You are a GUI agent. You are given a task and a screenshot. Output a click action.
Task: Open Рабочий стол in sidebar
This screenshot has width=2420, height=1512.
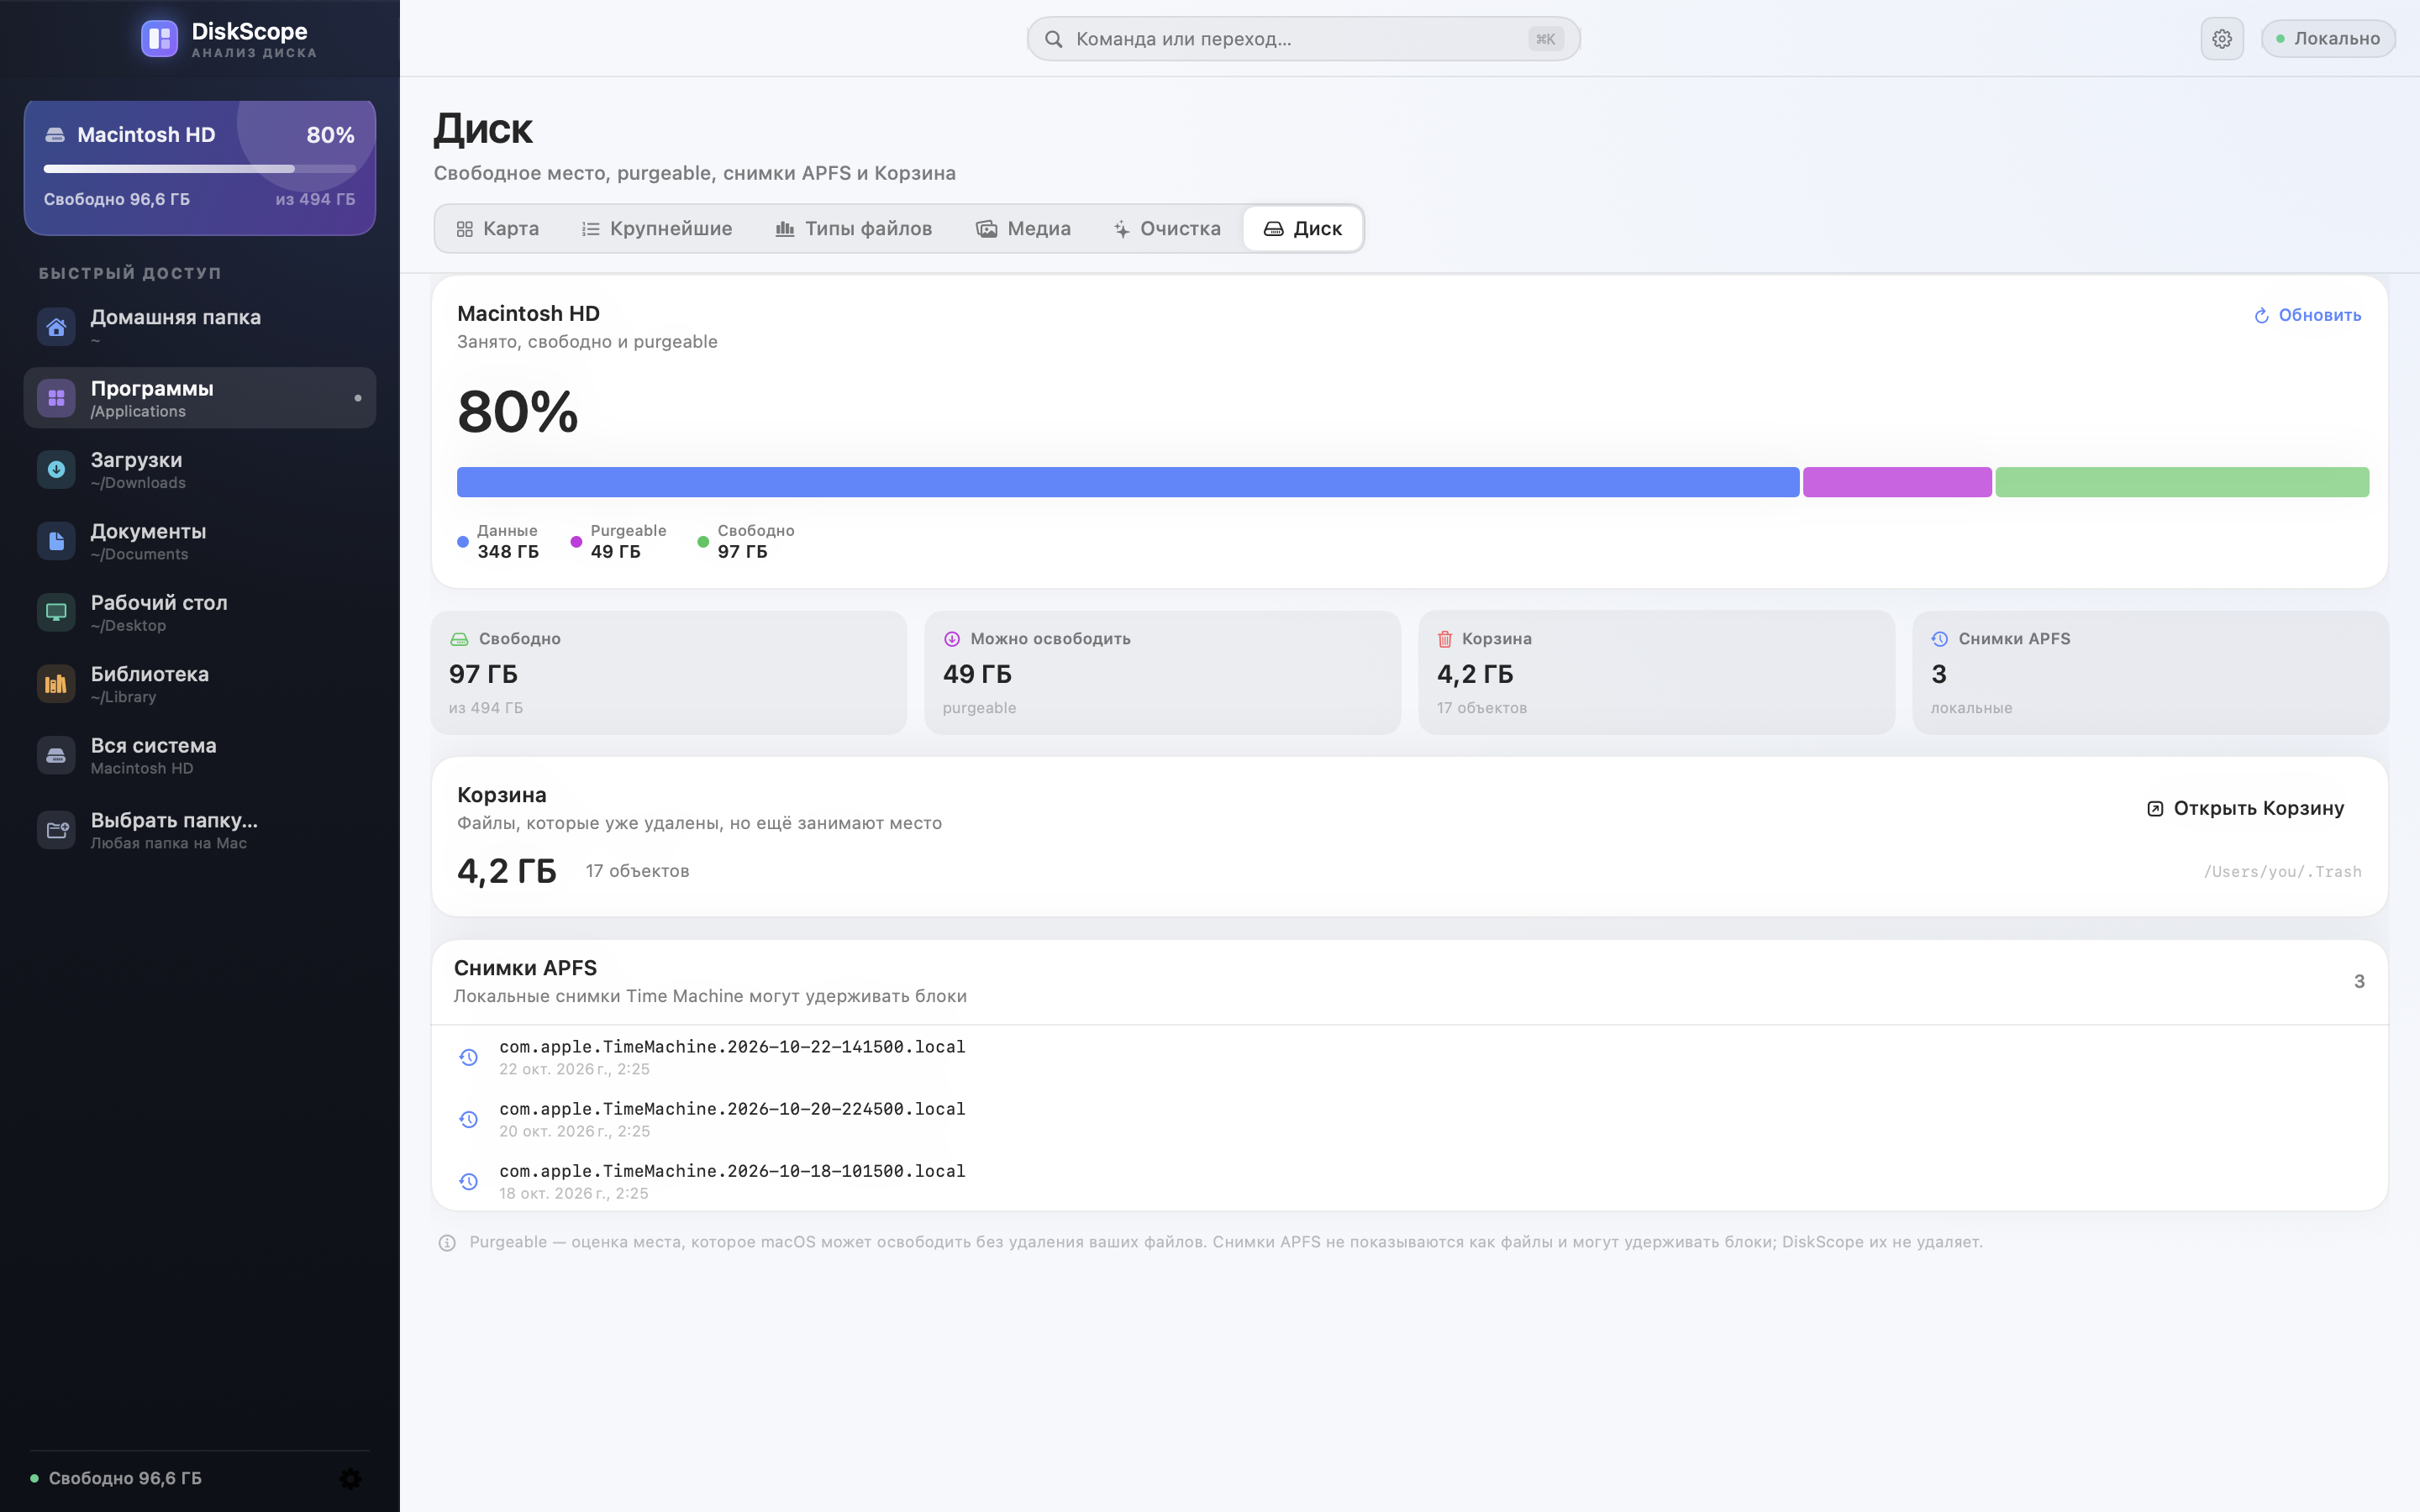coord(200,612)
